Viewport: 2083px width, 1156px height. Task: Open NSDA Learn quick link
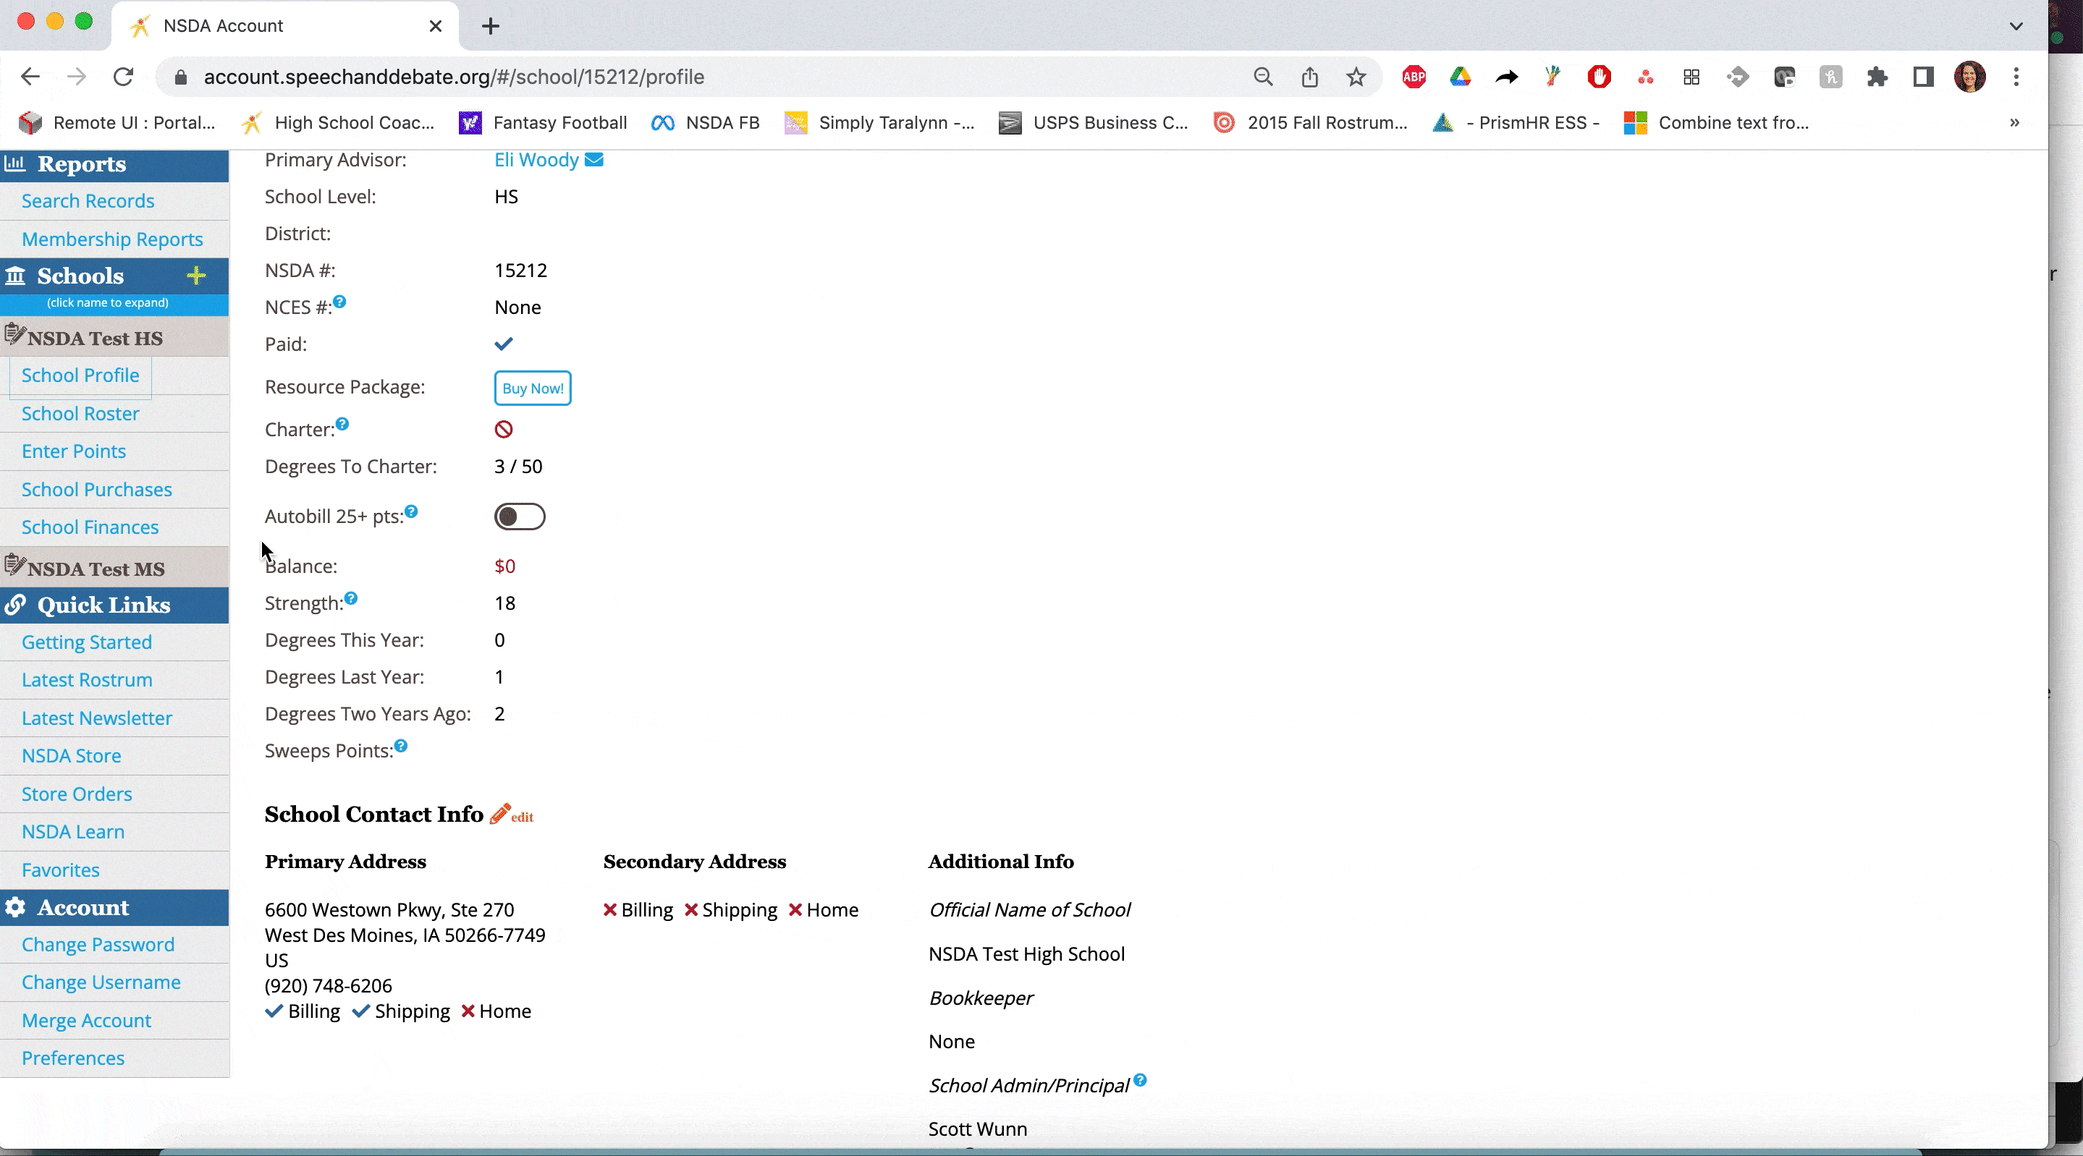pos(73,832)
